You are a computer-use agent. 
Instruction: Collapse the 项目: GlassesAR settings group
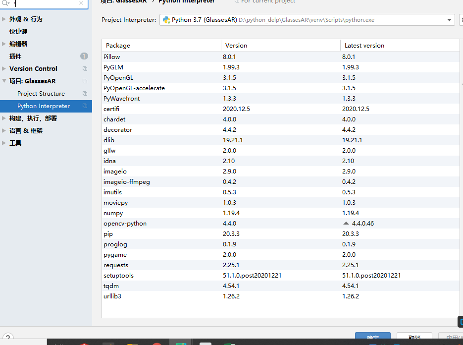tap(4, 81)
